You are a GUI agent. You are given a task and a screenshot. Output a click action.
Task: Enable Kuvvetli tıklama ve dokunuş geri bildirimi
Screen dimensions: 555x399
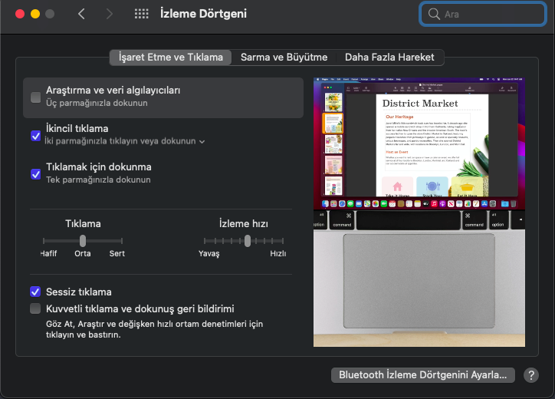(35, 308)
